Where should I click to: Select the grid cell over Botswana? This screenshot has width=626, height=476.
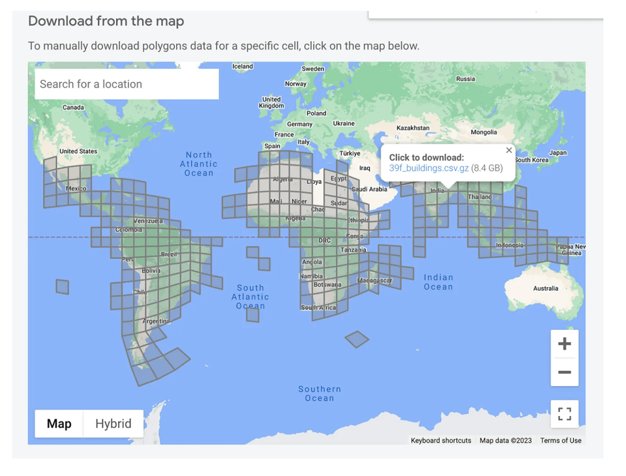click(x=327, y=285)
